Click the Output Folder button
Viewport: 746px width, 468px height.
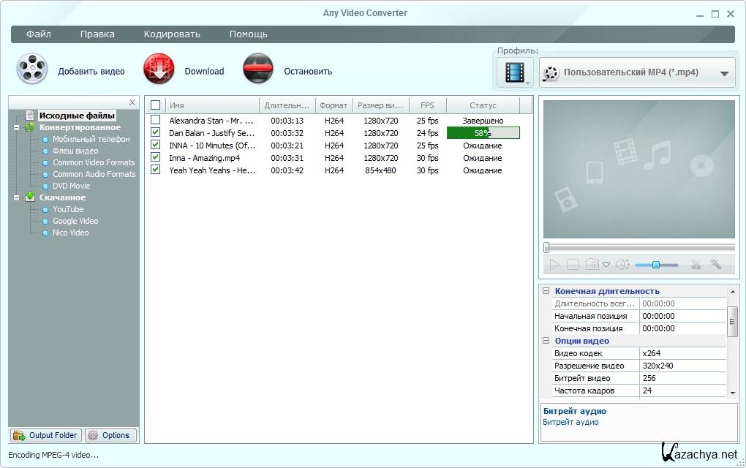45,435
